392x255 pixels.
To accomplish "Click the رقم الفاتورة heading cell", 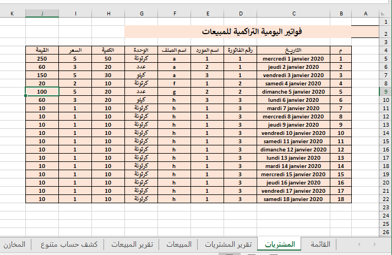I will (240, 50).
